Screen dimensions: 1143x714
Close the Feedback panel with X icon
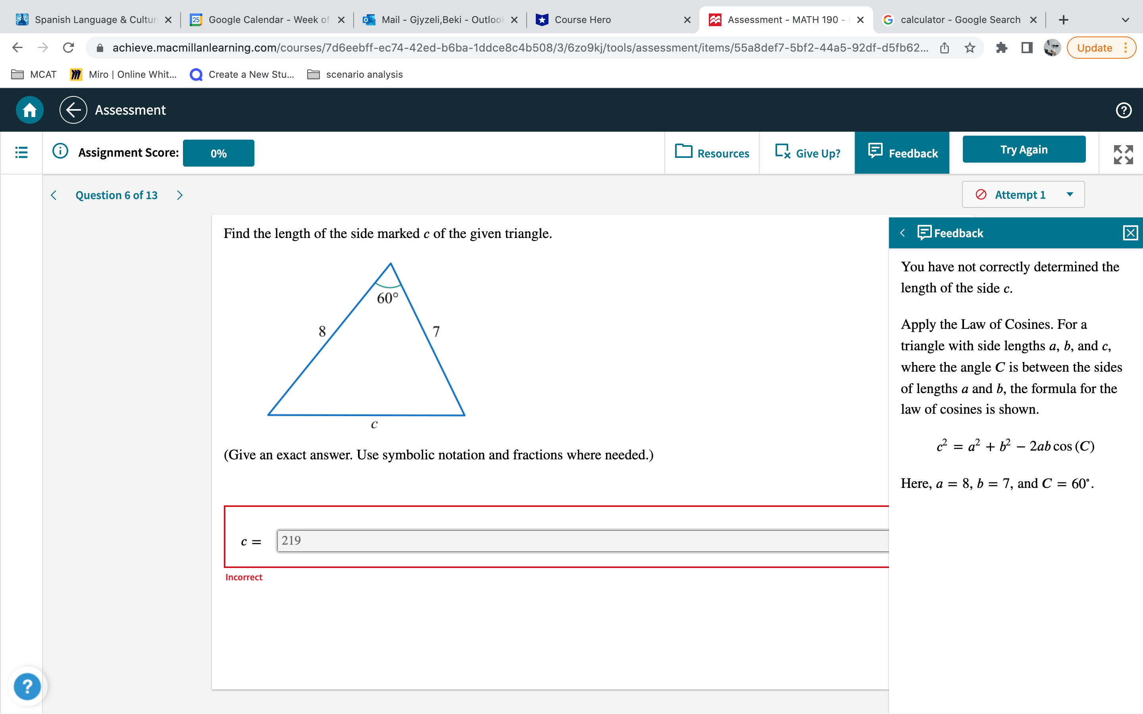(1130, 233)
